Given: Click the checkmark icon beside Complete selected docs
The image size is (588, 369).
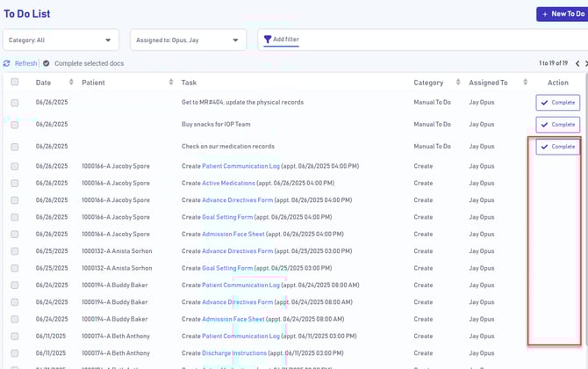Looking at the screenshot, I should 47,63.
